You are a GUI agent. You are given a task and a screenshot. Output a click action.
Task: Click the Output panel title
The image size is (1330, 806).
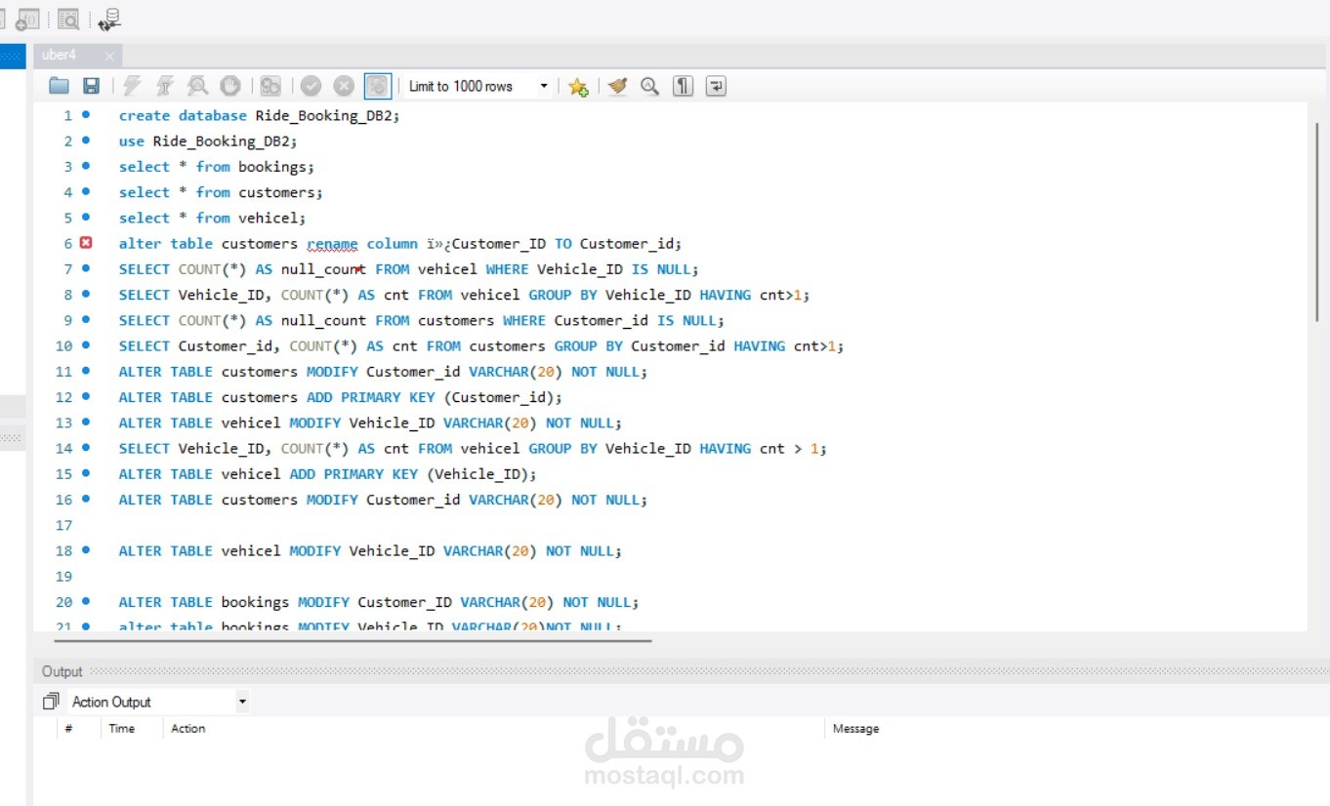coord(62,671)
